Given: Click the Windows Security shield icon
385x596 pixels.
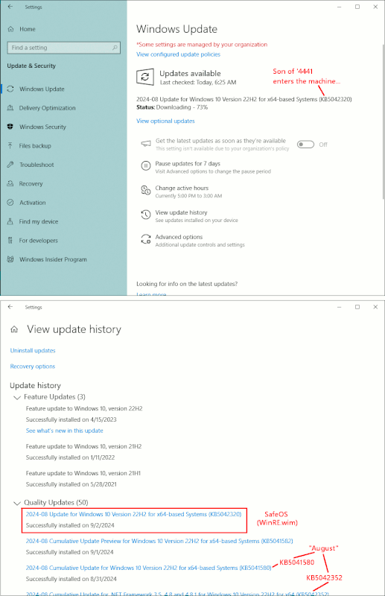Looking at the screenshot, I should (x=10, y=127).
